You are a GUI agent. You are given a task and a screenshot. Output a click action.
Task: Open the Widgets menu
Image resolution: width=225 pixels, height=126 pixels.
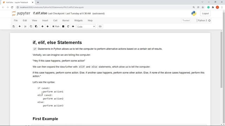pos(78,21)
